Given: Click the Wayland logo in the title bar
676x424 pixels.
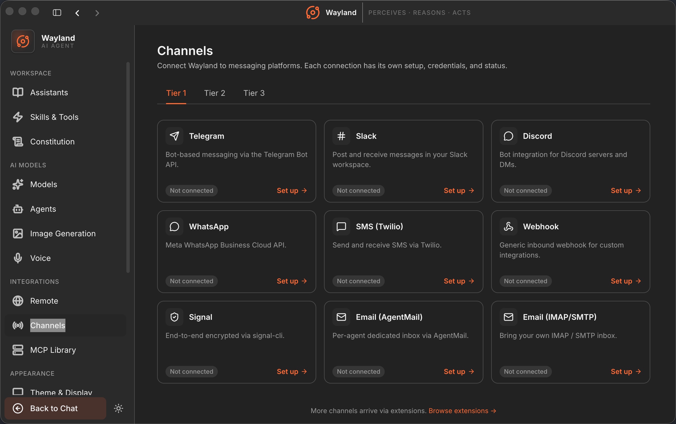Looking at the screenshot, I should 313,13.
